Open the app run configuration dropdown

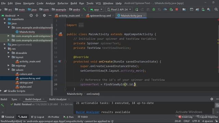click(96, 10)
